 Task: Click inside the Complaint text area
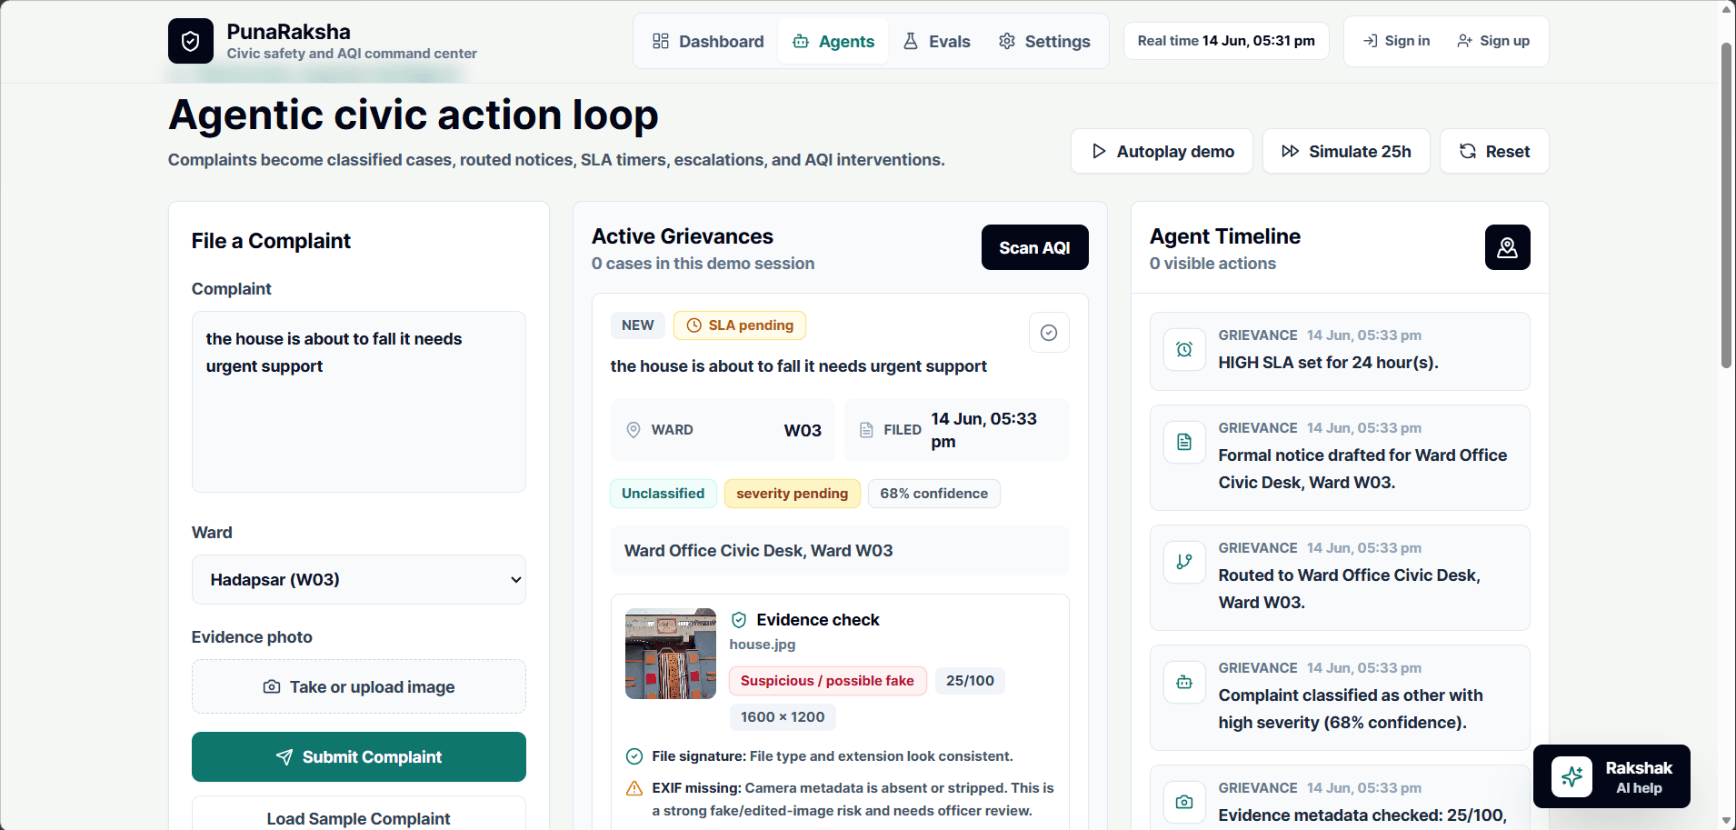coord(359,402)
